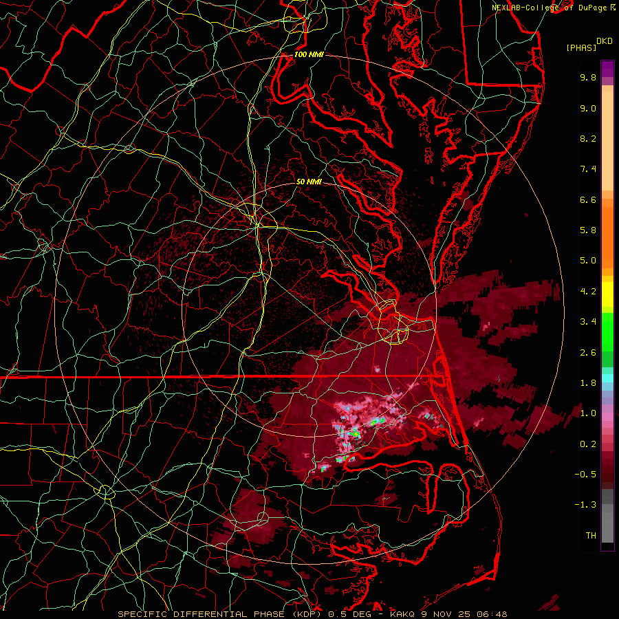Select the 1.0 legend value
619x619 pixels.
tap(588, 413)
